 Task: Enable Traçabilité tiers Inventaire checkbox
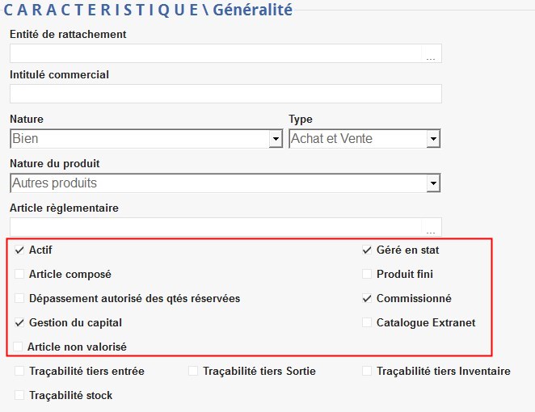[368, 372]
